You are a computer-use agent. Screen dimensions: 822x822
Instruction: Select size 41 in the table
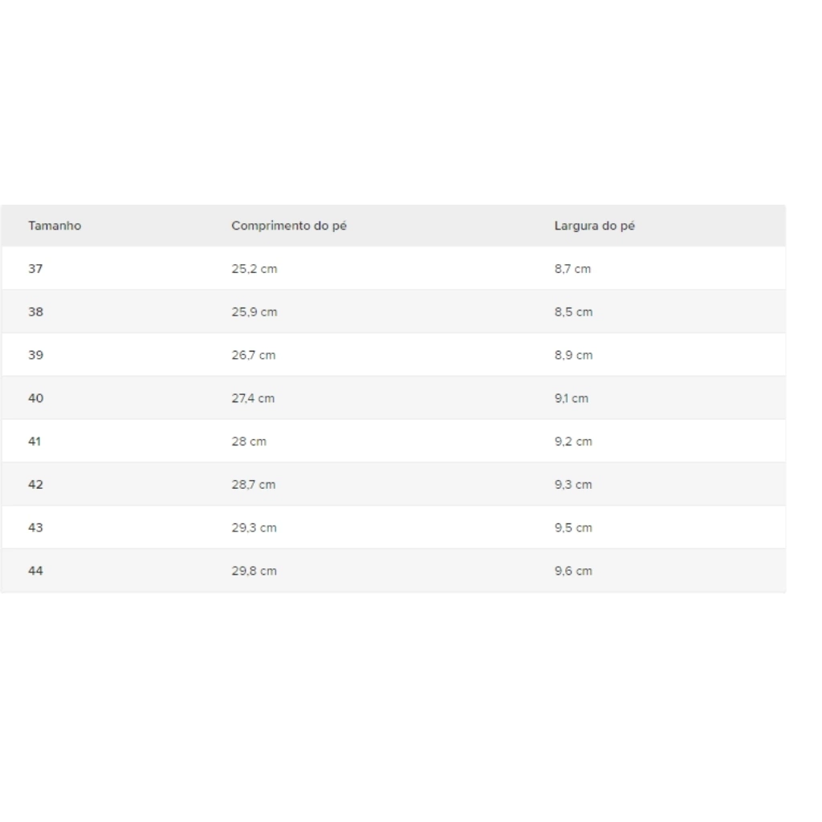pos(35,442)
